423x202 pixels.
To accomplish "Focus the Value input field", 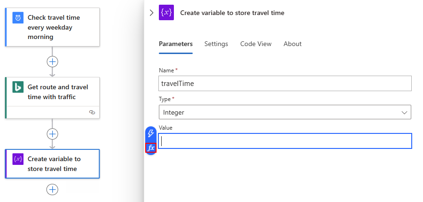I will tap(285, 141).
